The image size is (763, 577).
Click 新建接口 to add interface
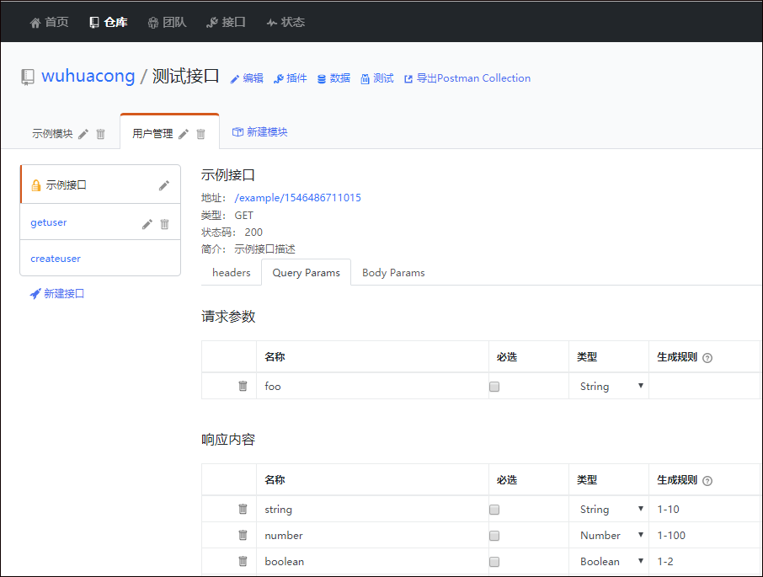click(57, 294)
